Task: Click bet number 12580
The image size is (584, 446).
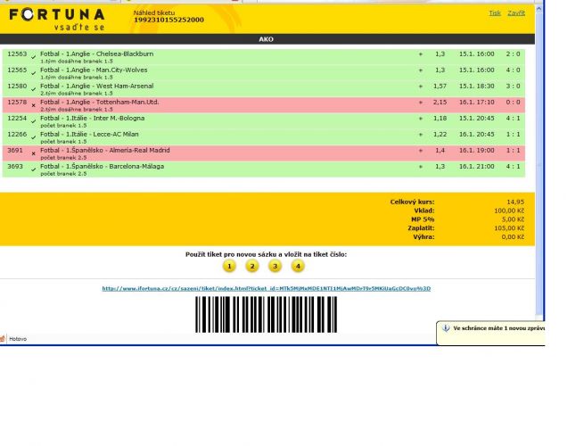Action: tap(17, 86)
